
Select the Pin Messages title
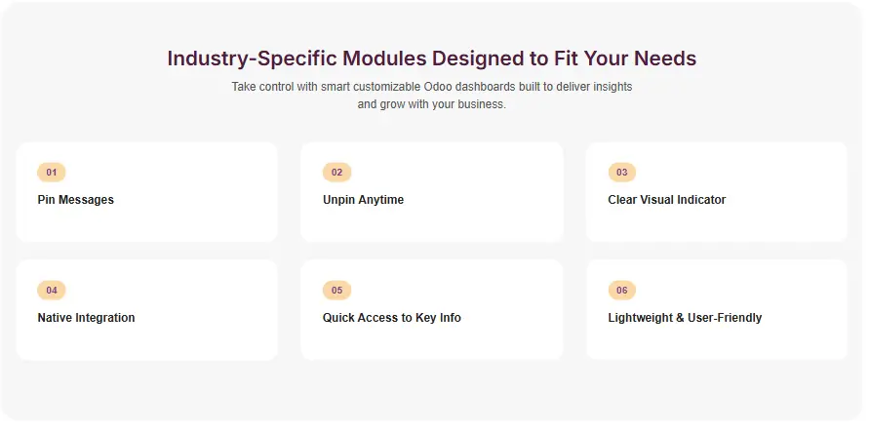click(x=76, y=200)
